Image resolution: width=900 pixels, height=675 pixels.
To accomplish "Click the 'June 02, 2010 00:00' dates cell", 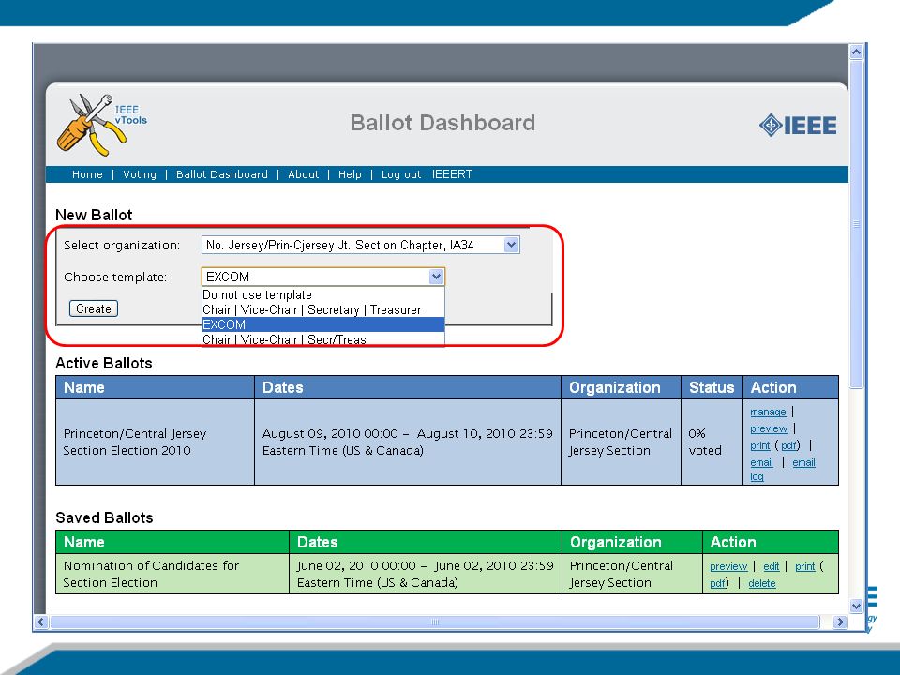I will click(426, 574).
